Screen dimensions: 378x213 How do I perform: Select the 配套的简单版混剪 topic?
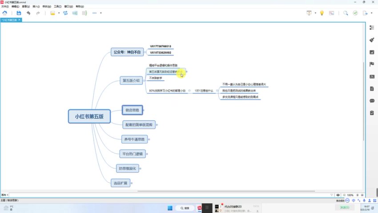point(139,125)
